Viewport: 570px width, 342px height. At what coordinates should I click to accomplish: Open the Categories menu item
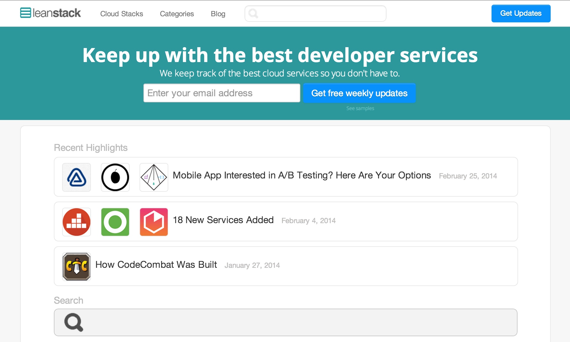177,14
